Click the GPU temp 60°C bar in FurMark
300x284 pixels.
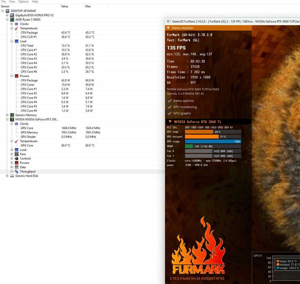coord(213,132)
